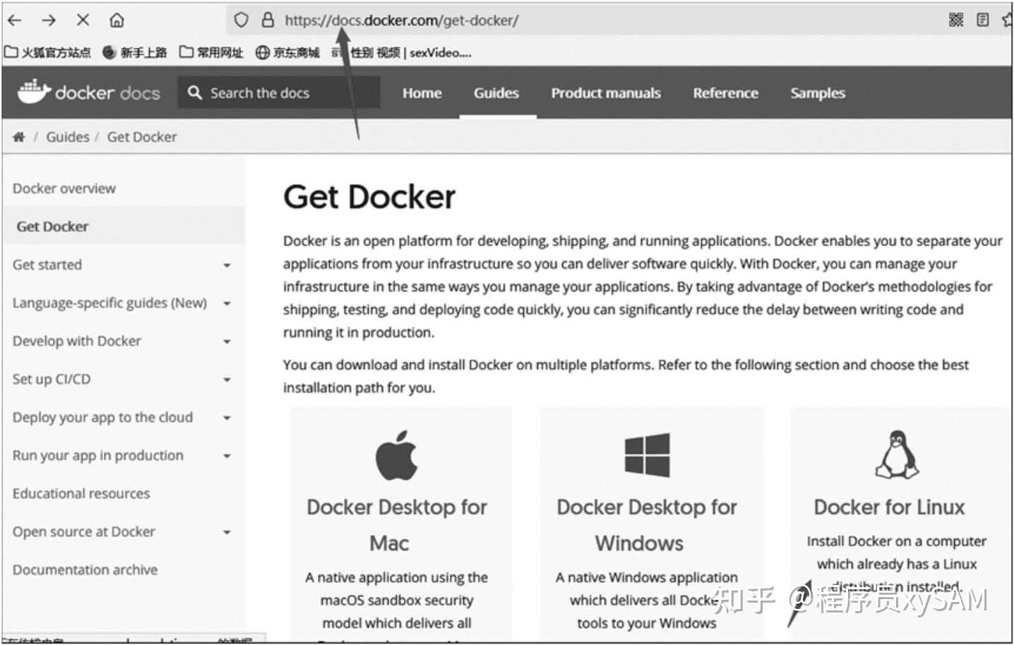
Task: Click the Guides breadcrumb link
Action: [68, 137]
